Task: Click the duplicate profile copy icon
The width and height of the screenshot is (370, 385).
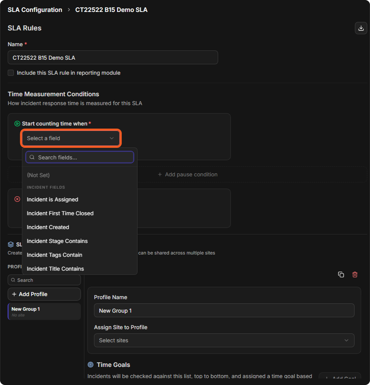Action: click(x=341, y=275)
